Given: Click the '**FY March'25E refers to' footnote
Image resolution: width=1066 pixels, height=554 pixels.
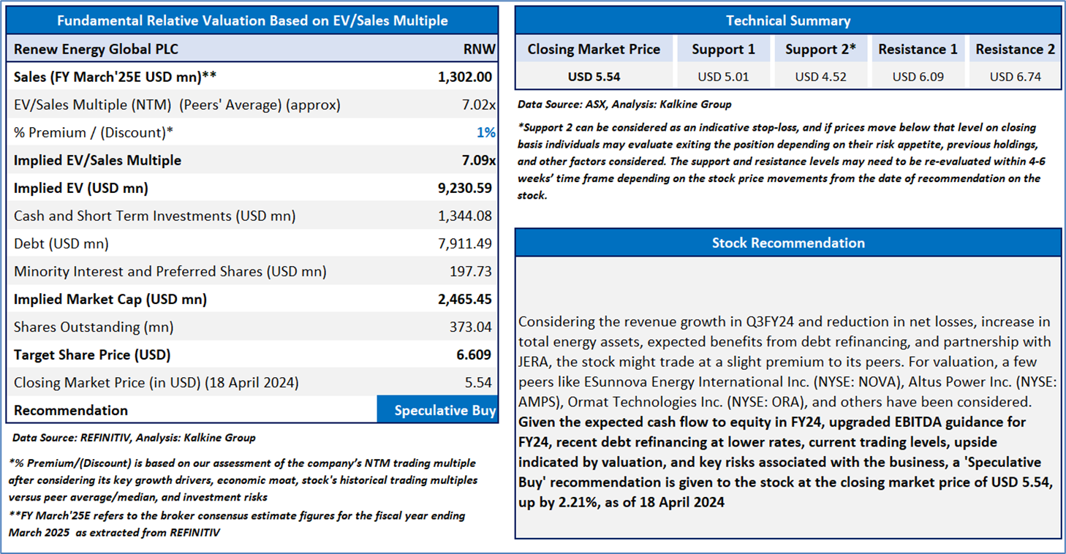Looking at the screenshot, I should pyautogui.click(x=237, y=524).
